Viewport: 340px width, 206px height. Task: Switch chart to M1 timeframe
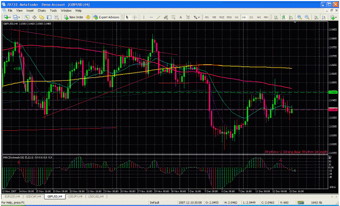pos(207,17)
